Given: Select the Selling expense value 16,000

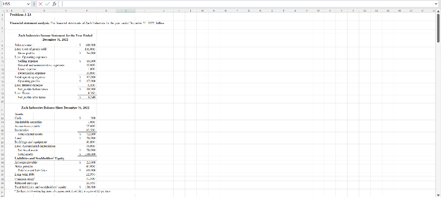Looking at the screenshot, I should [91, 61].
